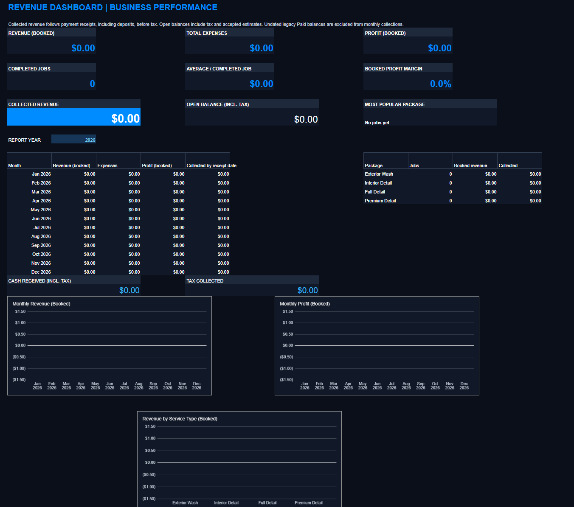
Task: Select the Monthly Revenue (Booked) chart title
Action: (41, 304)
